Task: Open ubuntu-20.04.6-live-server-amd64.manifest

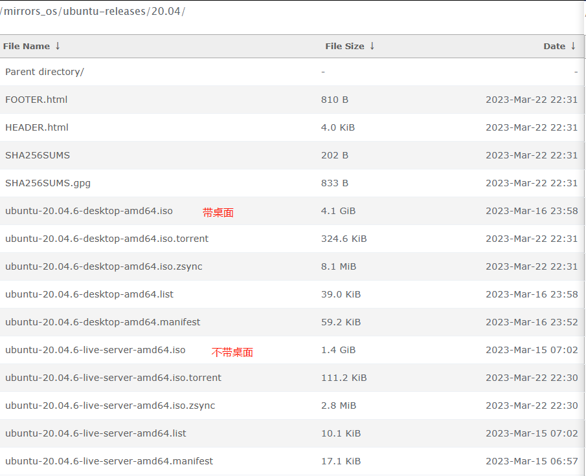Action: coord(109,461)
